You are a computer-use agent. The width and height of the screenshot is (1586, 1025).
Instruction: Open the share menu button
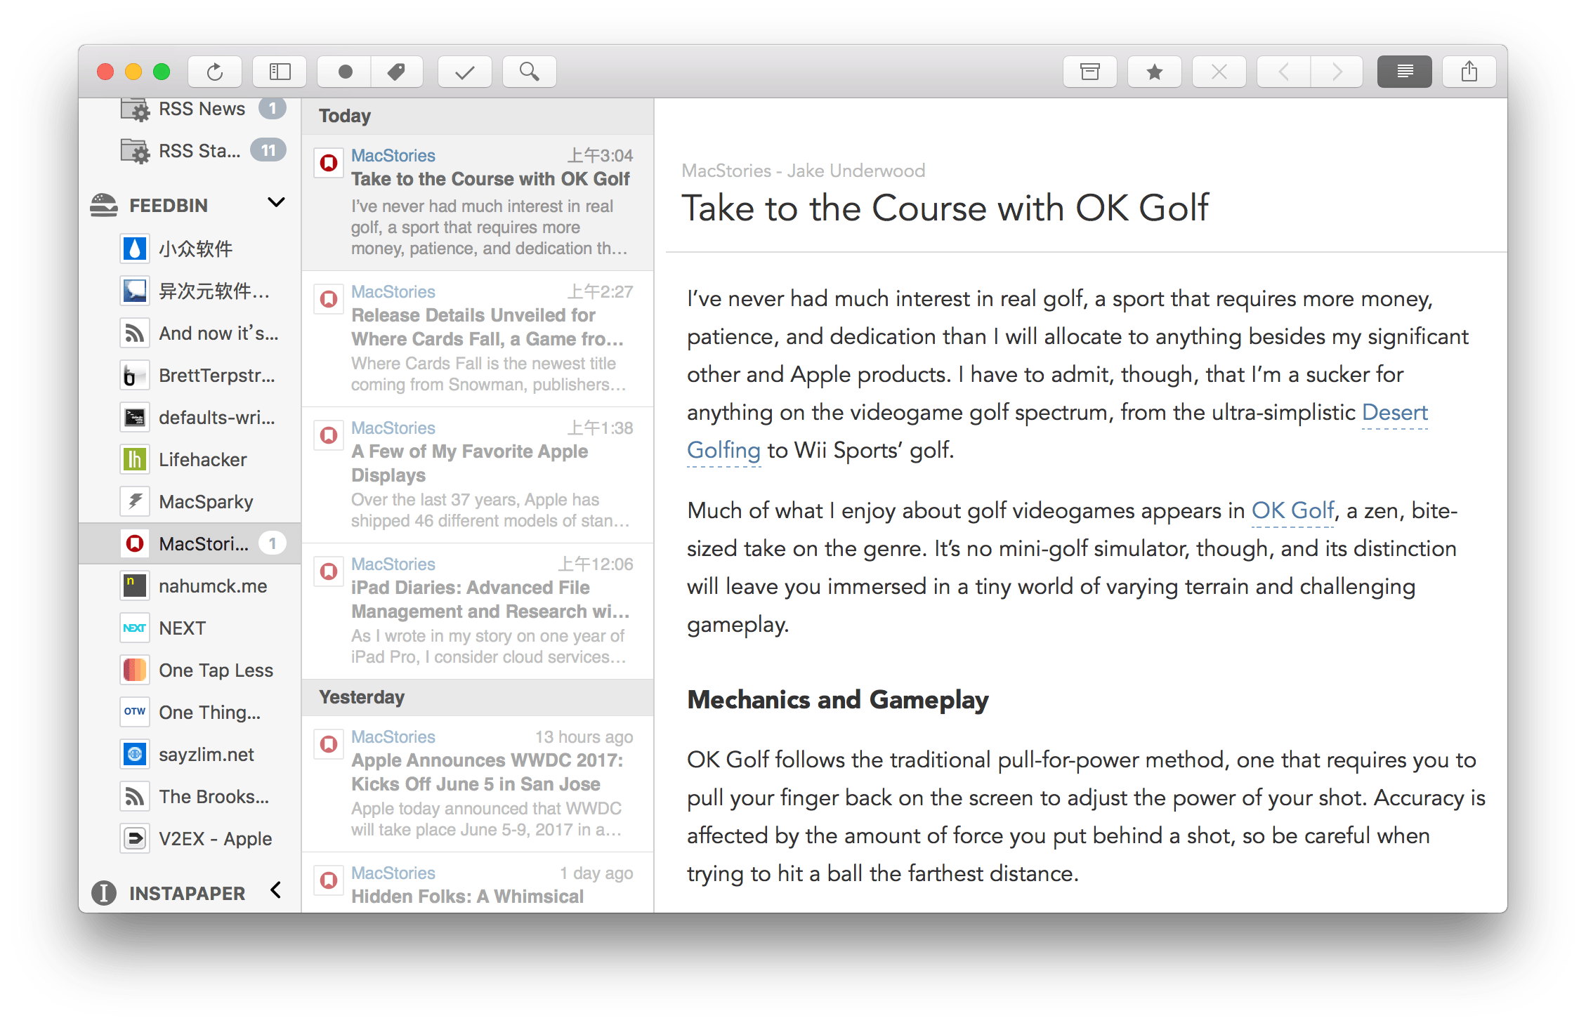tap(1469, 72)
